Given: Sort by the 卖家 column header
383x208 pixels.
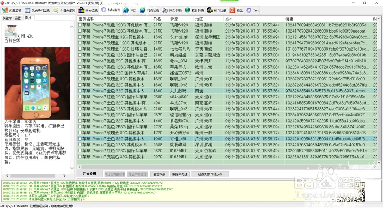Looking at the screenshot, I should tap(181, 19).
